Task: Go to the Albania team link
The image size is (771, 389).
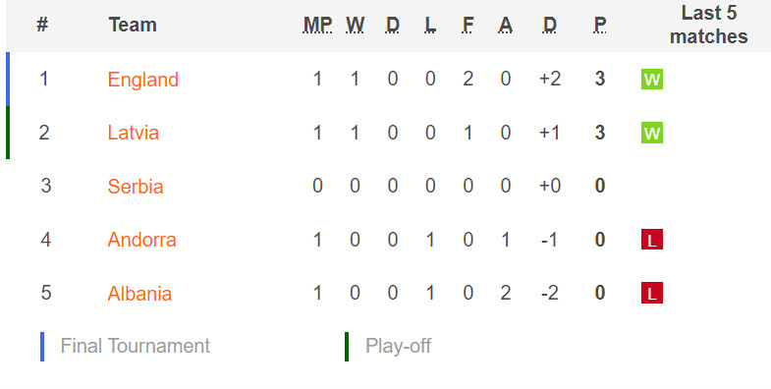Action: (139, 294)
